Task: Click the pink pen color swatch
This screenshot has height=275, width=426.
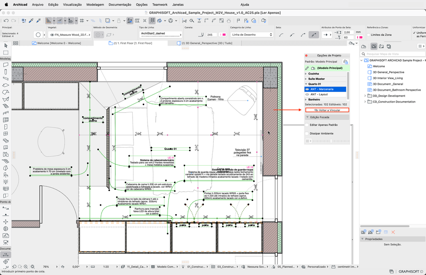Action: point(223,35)
